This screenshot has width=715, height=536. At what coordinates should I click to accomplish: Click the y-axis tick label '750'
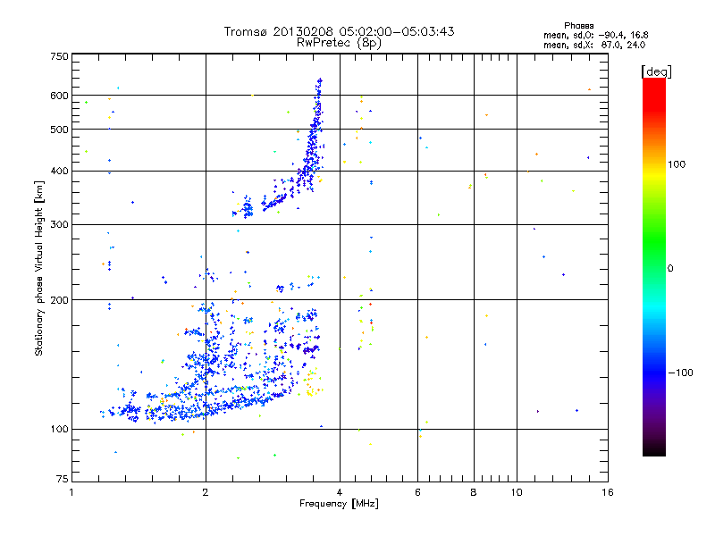pos(59,56)
